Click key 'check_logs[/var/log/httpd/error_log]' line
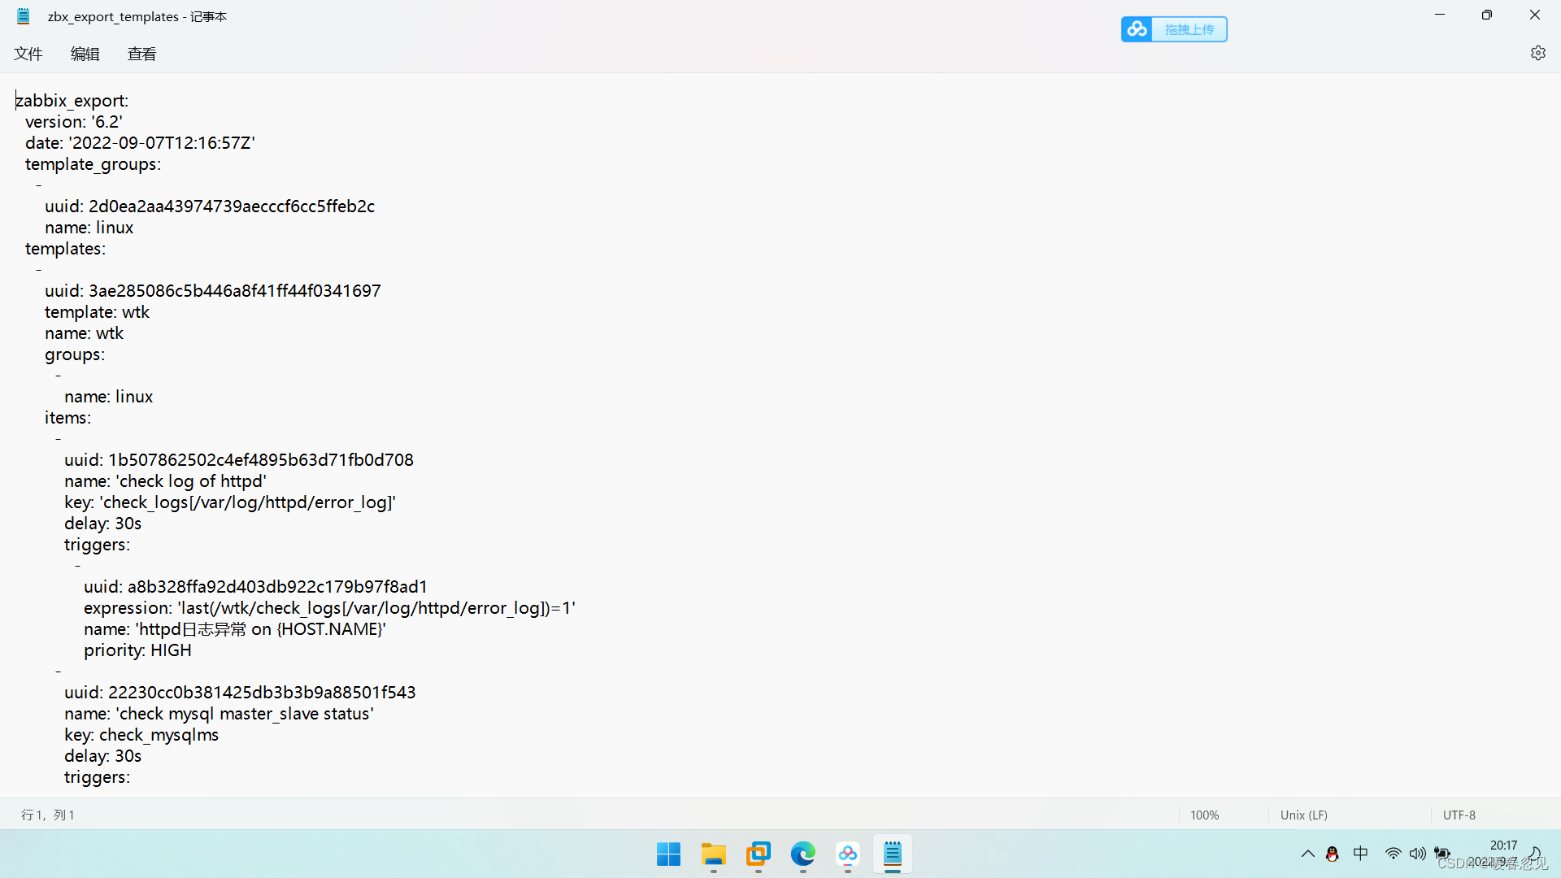The image size is (1561, 878). [230, 502]
